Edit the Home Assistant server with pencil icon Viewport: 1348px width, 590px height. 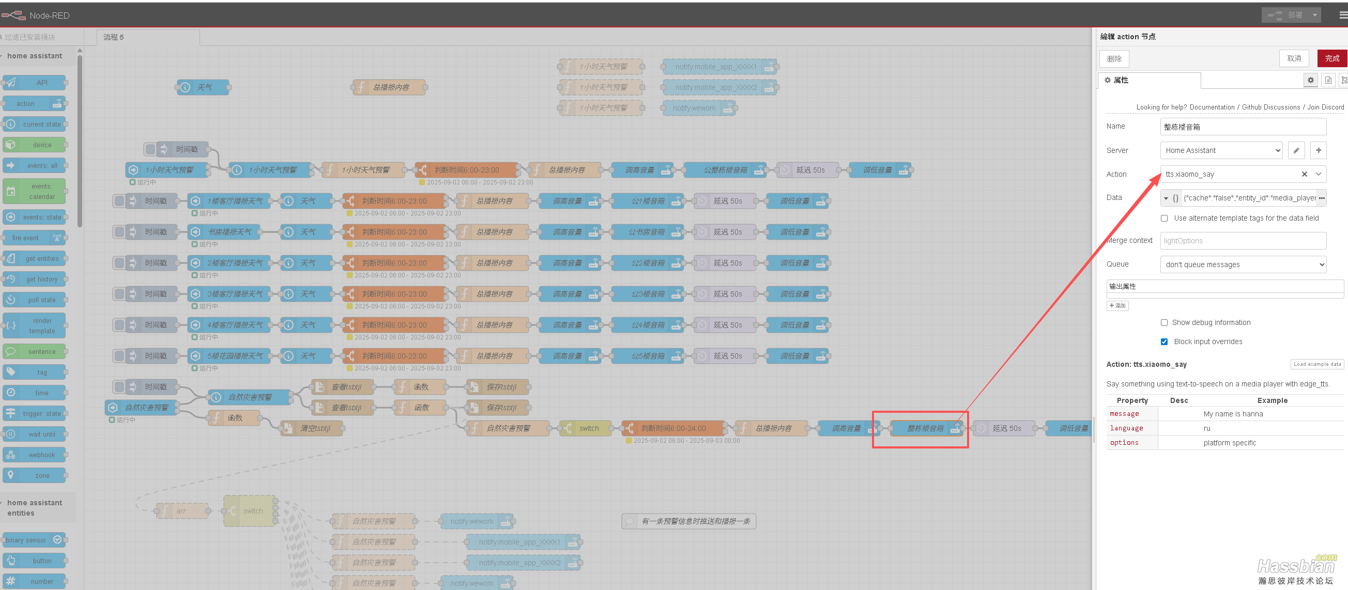point(1296,151)
